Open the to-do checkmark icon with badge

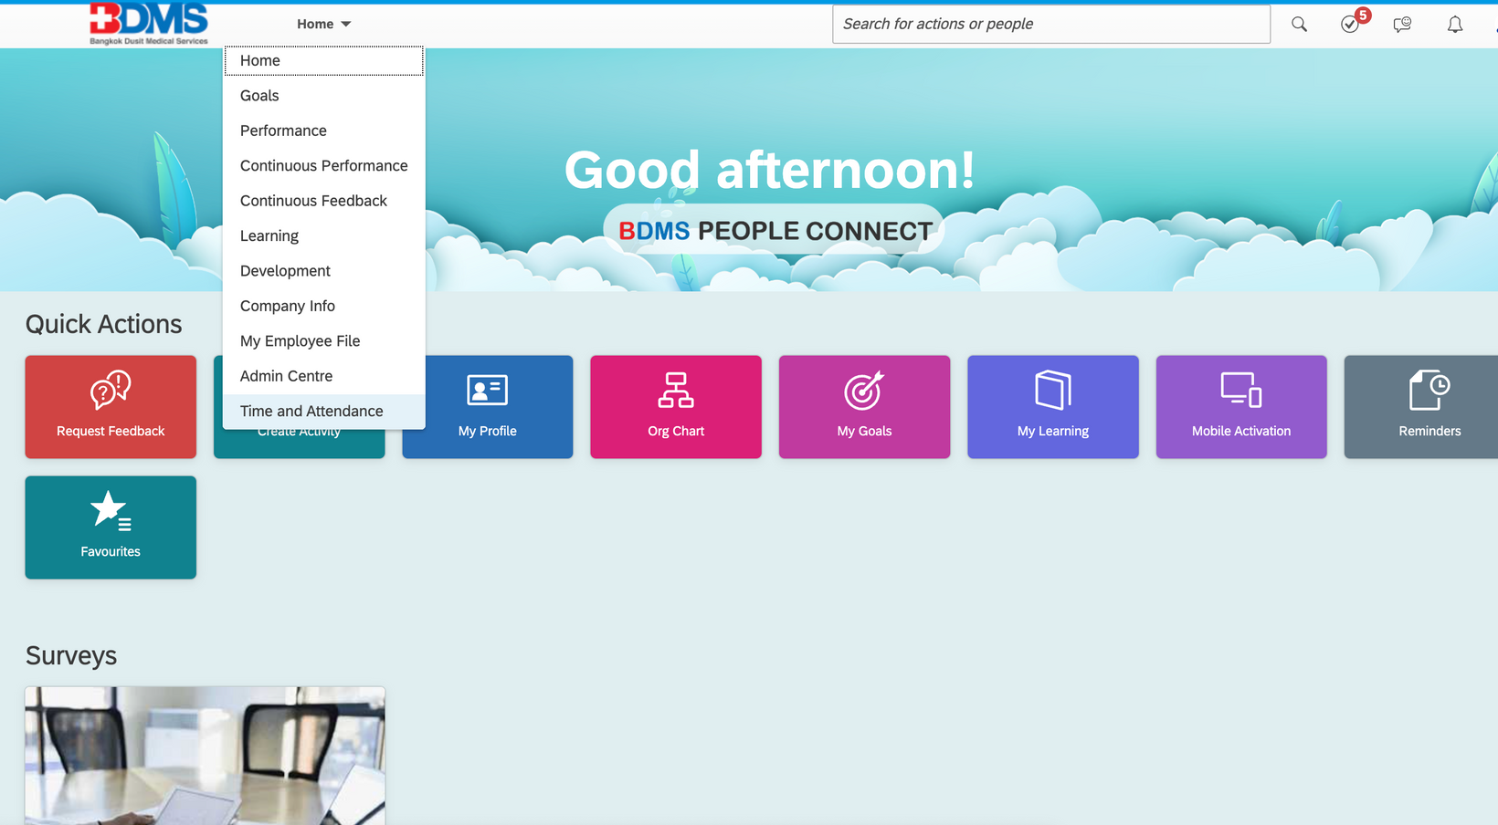1350,25
